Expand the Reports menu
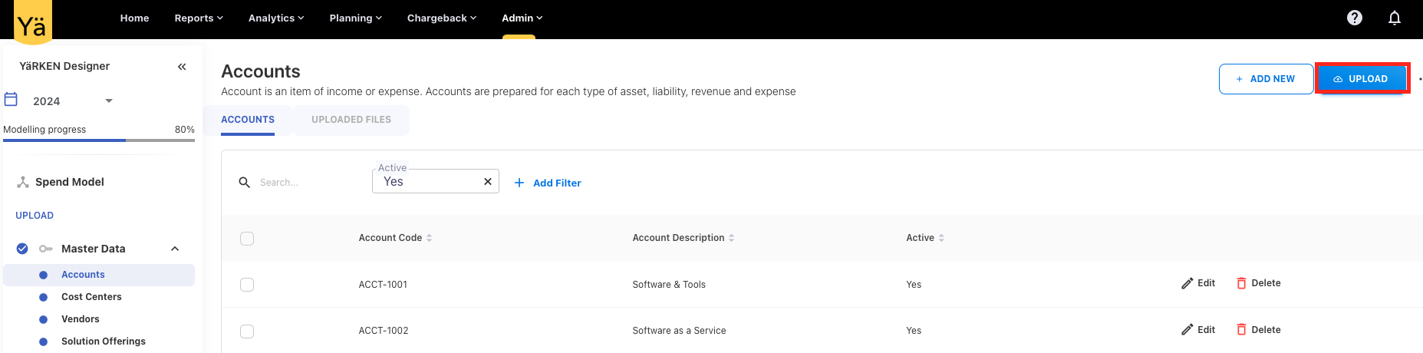Screen dimensions: 1423x353 tap(199, 18)
